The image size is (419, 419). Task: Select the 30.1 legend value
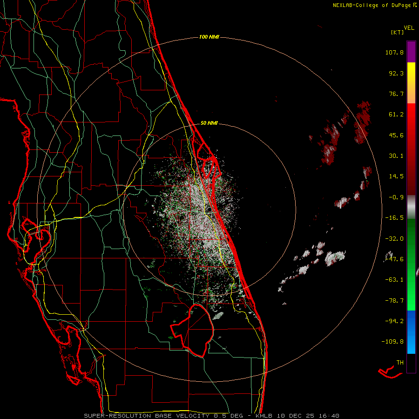[396, 156]
